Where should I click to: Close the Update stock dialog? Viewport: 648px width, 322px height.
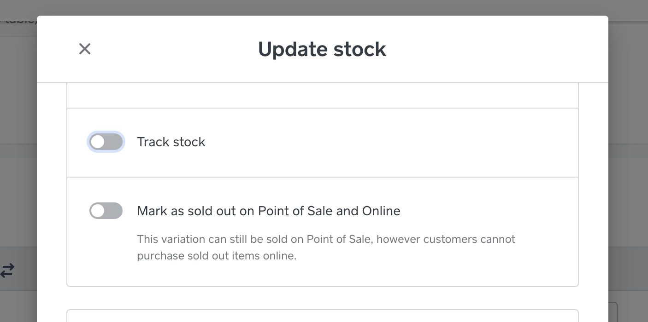[85, 49]
